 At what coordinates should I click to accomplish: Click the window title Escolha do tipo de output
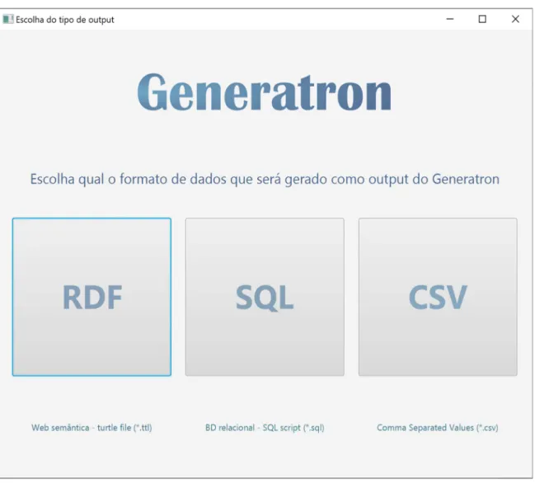pos(65,20)
